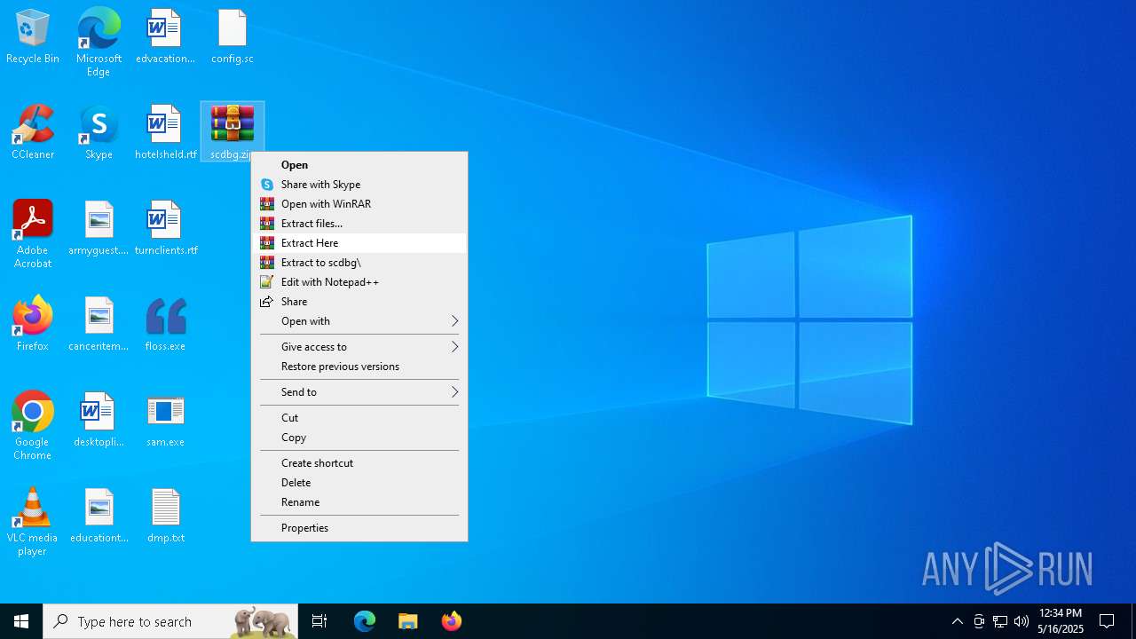This screenshot has height=639, width=1136.
Task: Select the config.sc file icon
Action: (233, 37)
